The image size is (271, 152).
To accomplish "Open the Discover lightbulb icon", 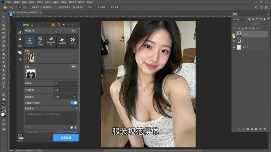I will point(261,7).
